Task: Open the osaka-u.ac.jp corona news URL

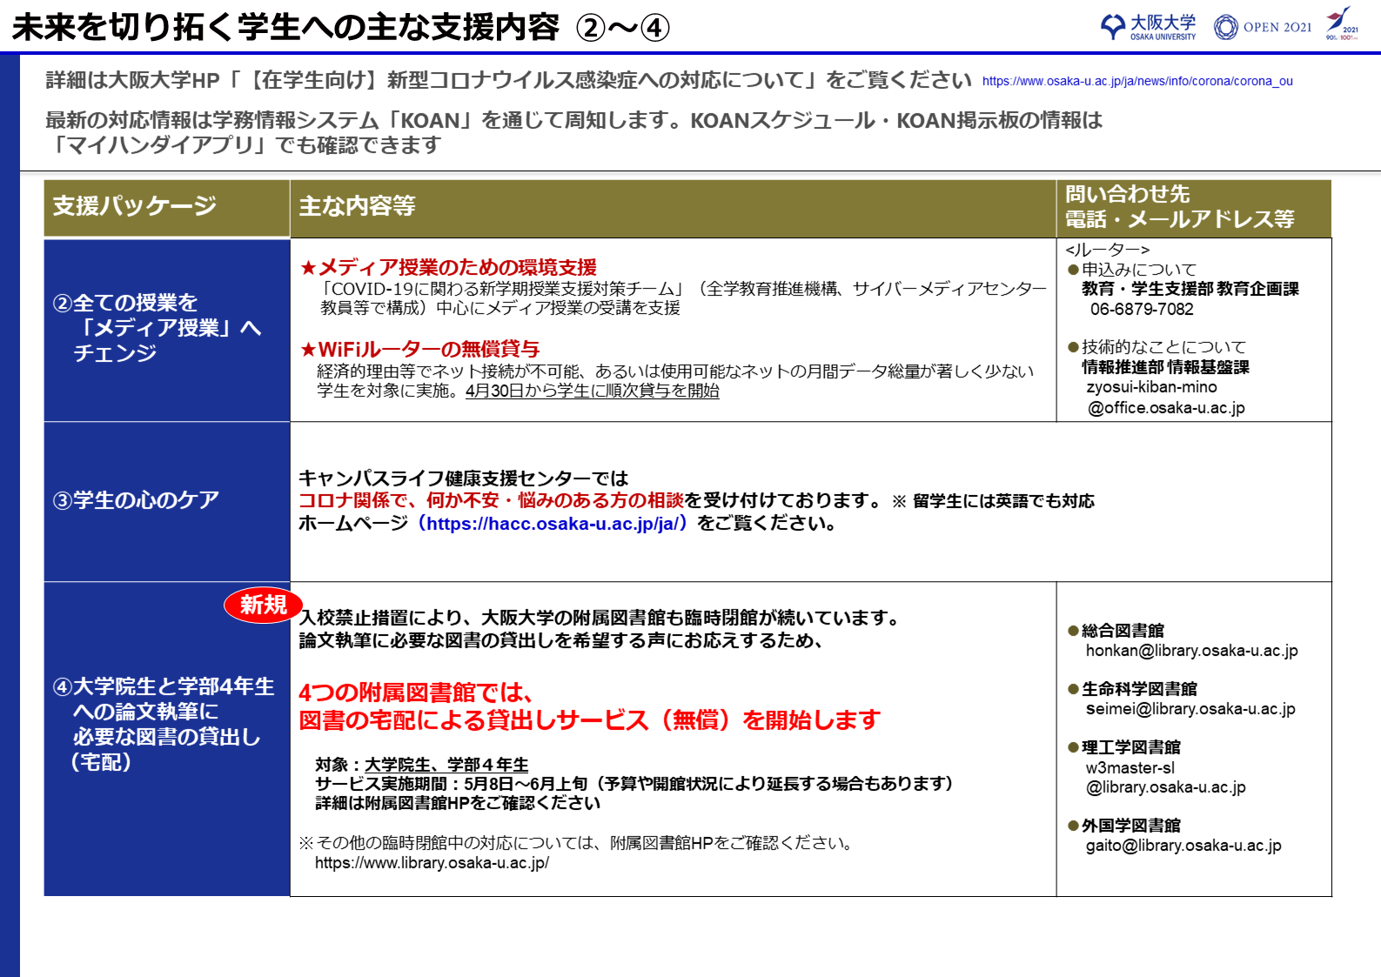Action: point(1136,81)
